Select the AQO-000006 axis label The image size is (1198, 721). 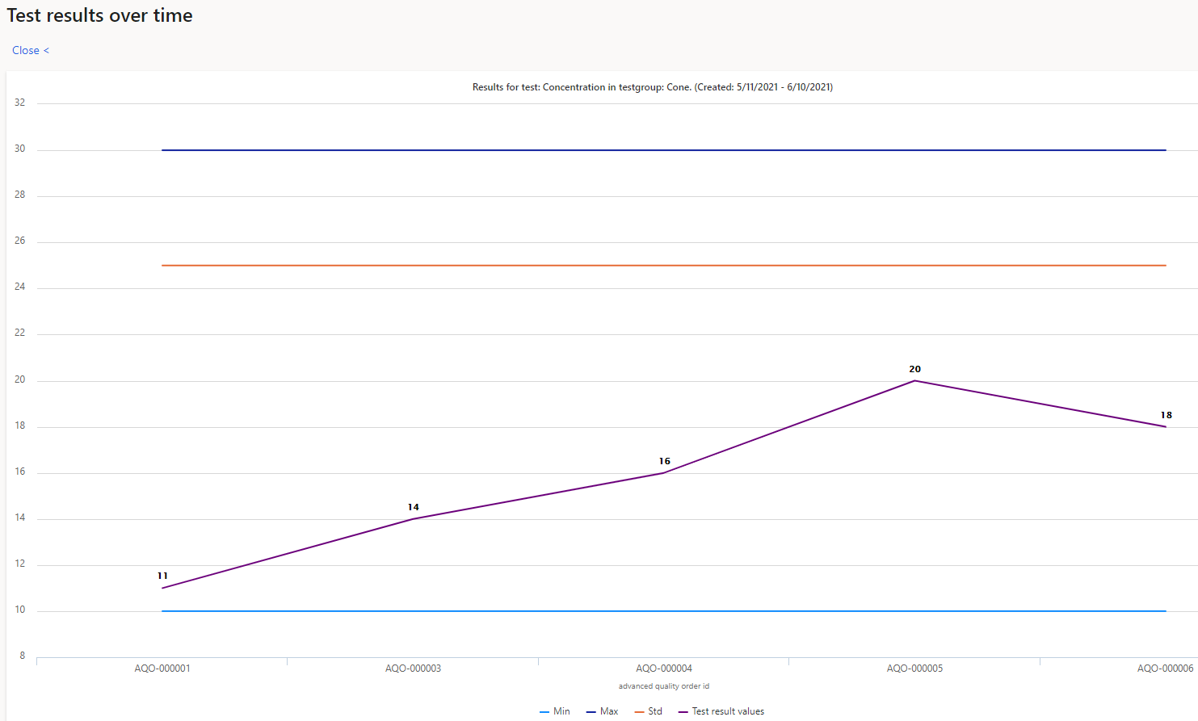pyautogui.click(x=1165, y=668)
